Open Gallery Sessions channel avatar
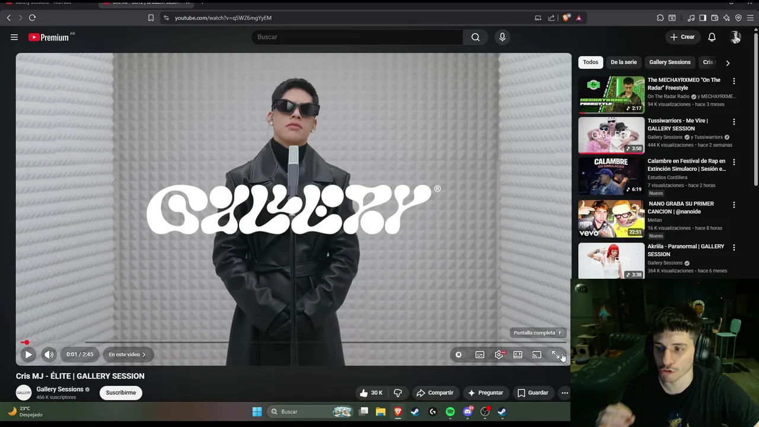Image resolution: width=759 pixels, height=427 pixels. 24,393
